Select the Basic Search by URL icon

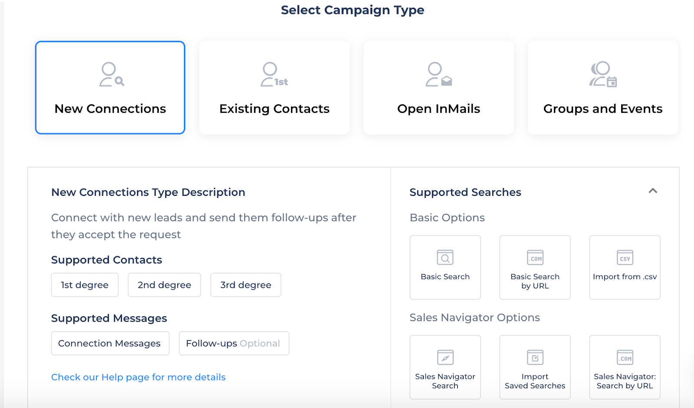(x=535, y=257)
